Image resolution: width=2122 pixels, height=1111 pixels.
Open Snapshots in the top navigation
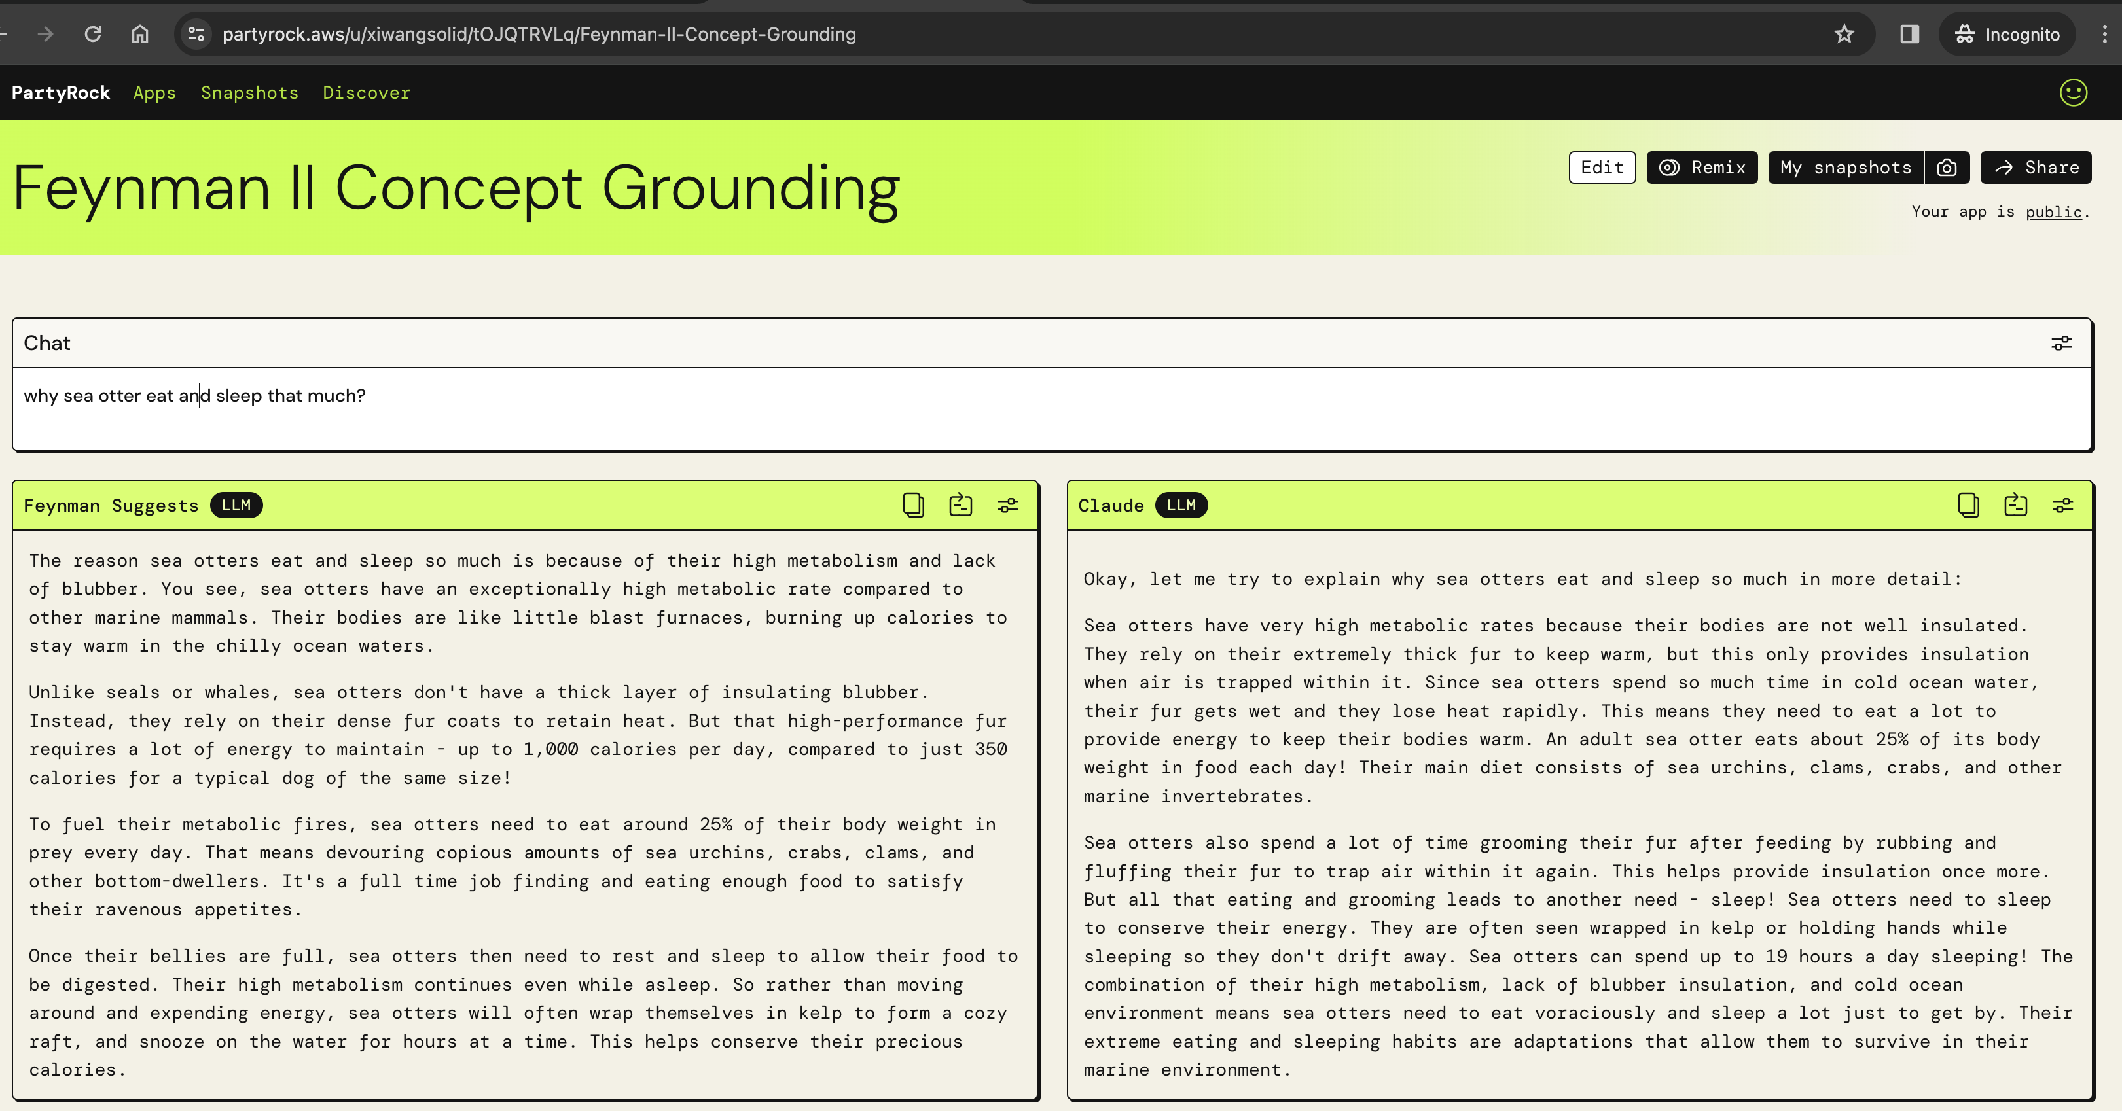249,92
